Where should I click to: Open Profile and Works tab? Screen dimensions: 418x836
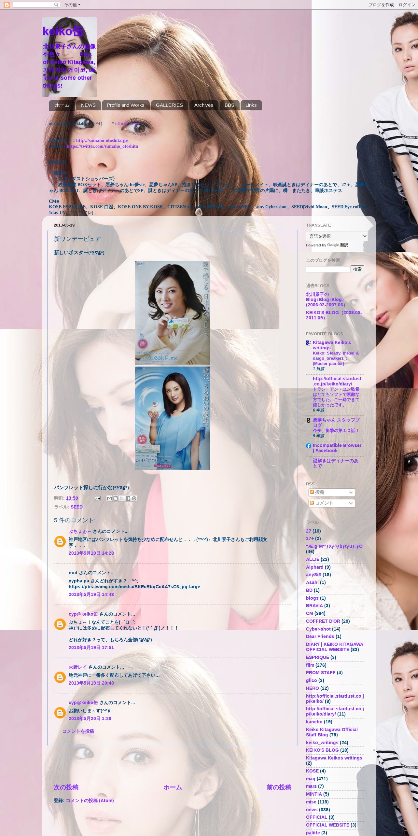click(x=125, y=105)
